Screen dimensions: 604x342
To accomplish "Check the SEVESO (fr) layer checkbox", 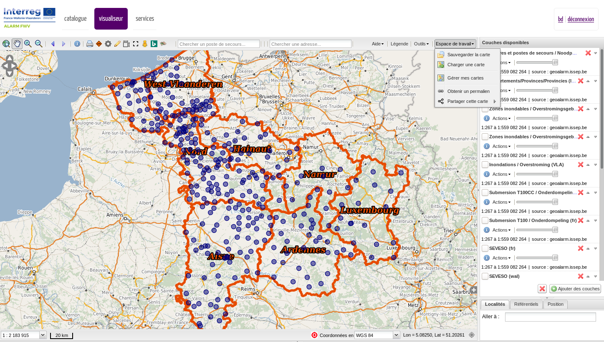I will coord(485,248).
